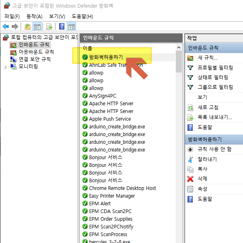The height and width of the screenshot is (243, 243).
Task: Click 새 규칙... in the actions pane
Action: pyautogui.click(x=207, y=58)
